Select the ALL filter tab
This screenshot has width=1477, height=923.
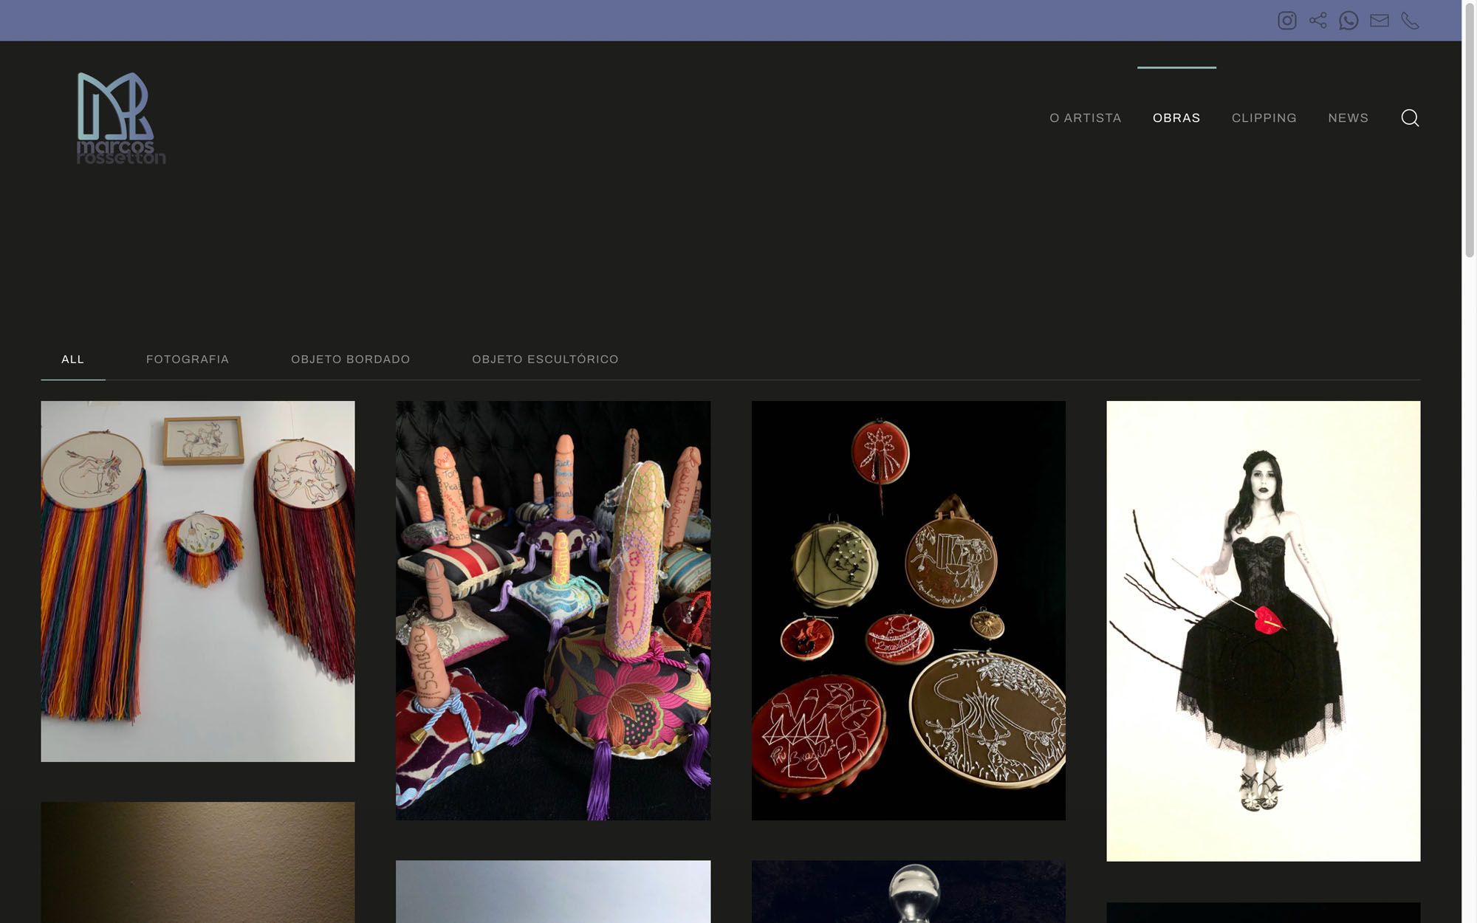tap(72, 360)
